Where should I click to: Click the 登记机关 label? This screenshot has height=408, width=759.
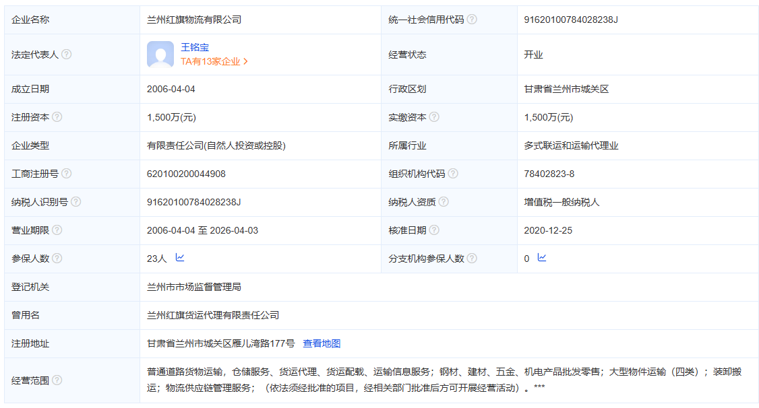pyautogui.click(x=30, y=287)
